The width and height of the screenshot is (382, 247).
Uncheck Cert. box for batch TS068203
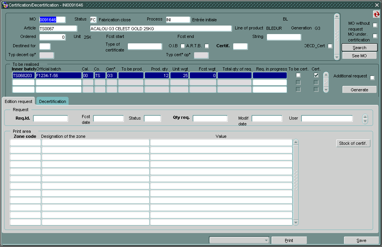(316, 75)
